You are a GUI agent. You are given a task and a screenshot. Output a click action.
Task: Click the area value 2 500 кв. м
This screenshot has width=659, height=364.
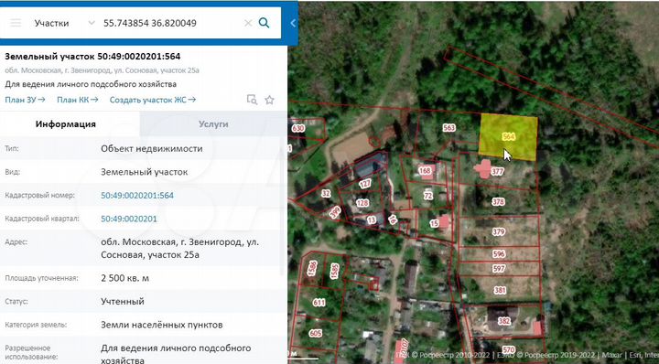[x=124, y=278]
